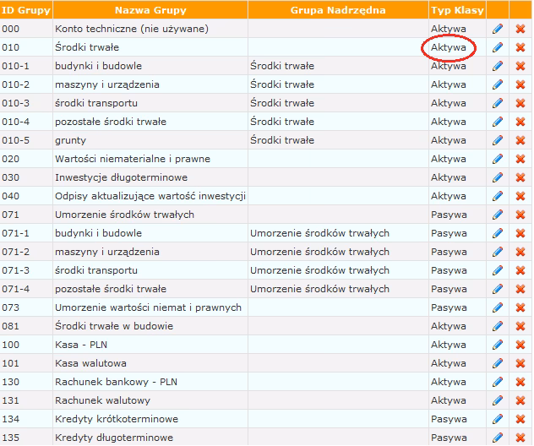Remove Środki trwałe w budowie row
The height and width of the screenshot is (446, 534).
pyautogui.click(x=520, y=326)
